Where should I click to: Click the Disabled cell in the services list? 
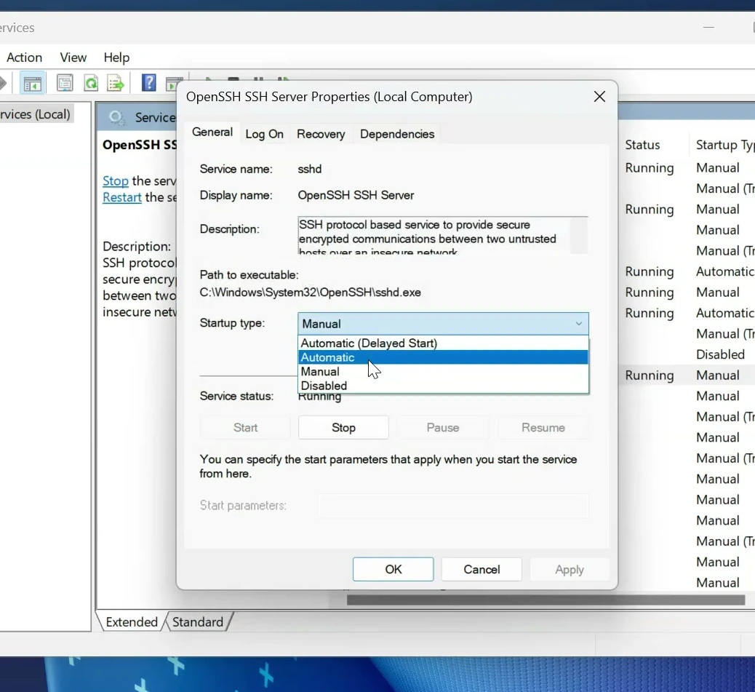coord(720,354)
